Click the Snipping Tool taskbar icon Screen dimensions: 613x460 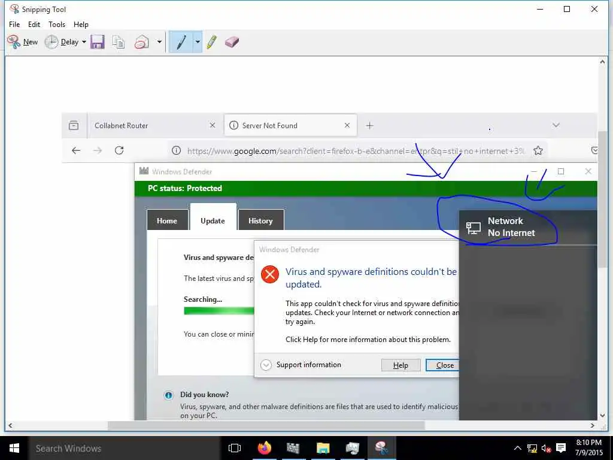click(x=381, y=448)
